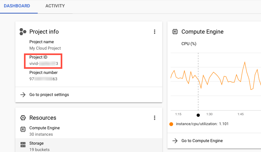Click the Storage buckets icon
Viewport: 261px width, 152px height.
23,145
